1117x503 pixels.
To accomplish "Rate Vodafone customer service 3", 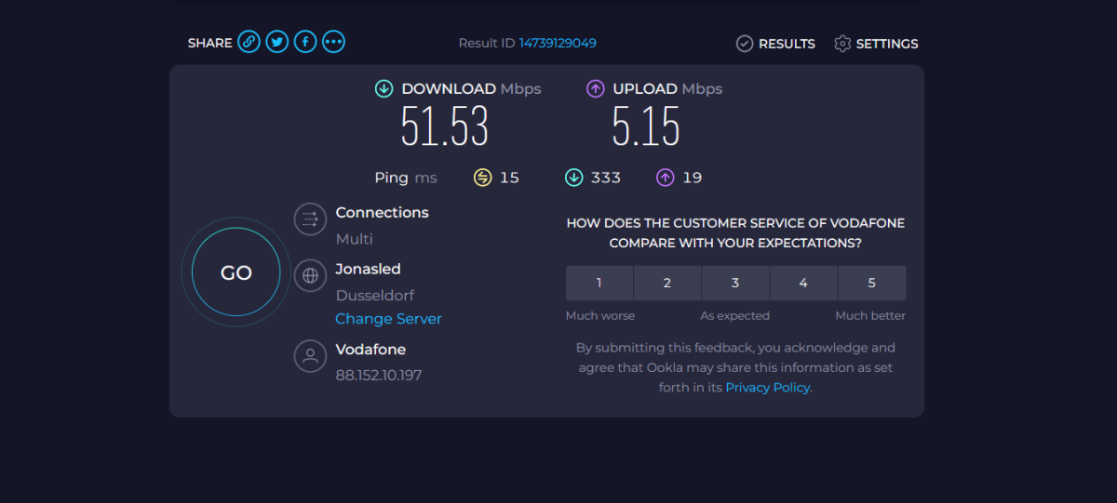I will pyautogui.click(x=735, y=283).
